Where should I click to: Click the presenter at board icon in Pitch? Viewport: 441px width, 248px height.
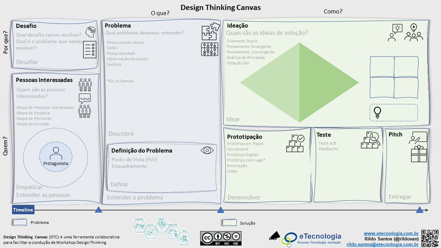(419, 138)
